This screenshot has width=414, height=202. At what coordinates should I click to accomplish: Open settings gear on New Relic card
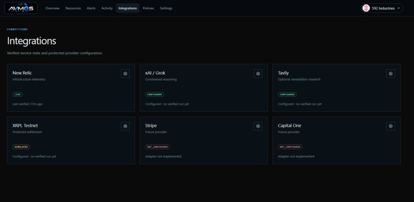125,74
